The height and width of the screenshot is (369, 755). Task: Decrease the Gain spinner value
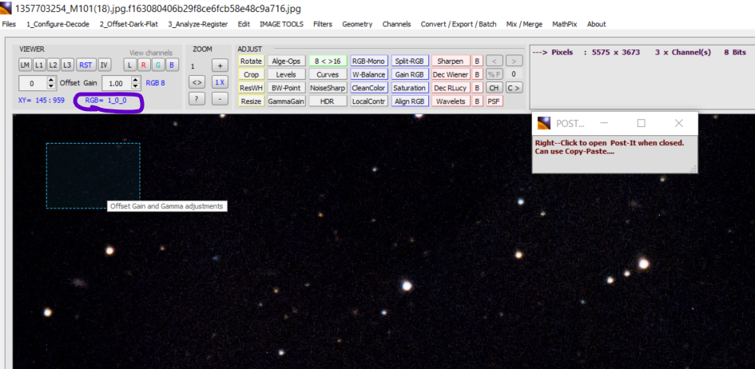click(x=136, y=86)
